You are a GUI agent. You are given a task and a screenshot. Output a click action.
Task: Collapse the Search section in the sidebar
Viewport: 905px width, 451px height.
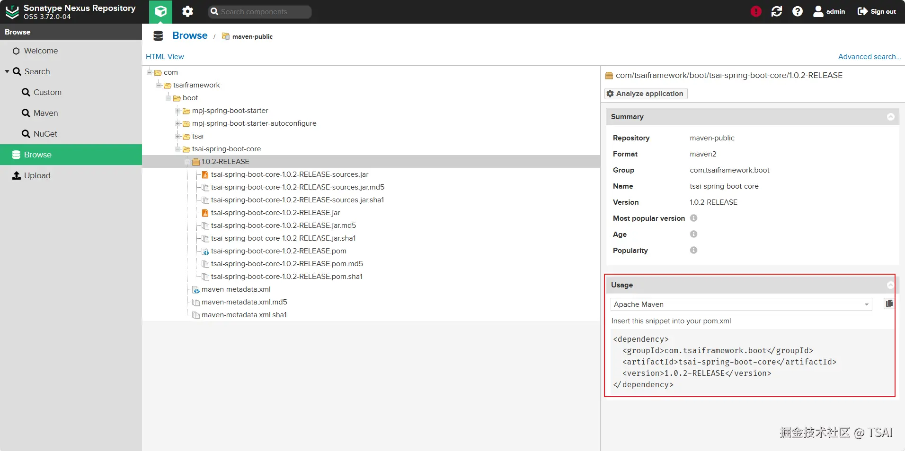click(7, 71)
